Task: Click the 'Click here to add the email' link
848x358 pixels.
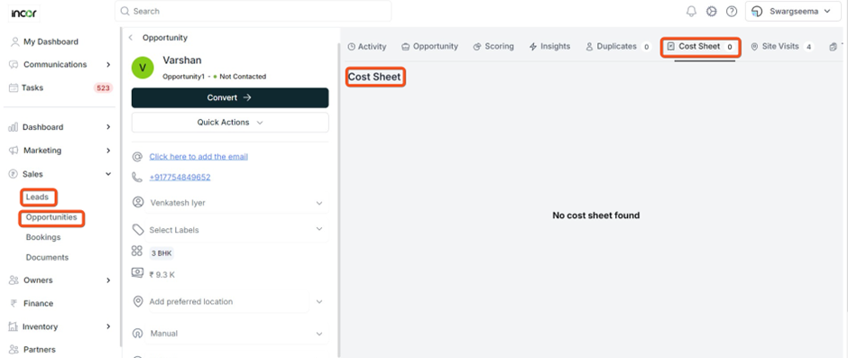Action: click(198, 157)
